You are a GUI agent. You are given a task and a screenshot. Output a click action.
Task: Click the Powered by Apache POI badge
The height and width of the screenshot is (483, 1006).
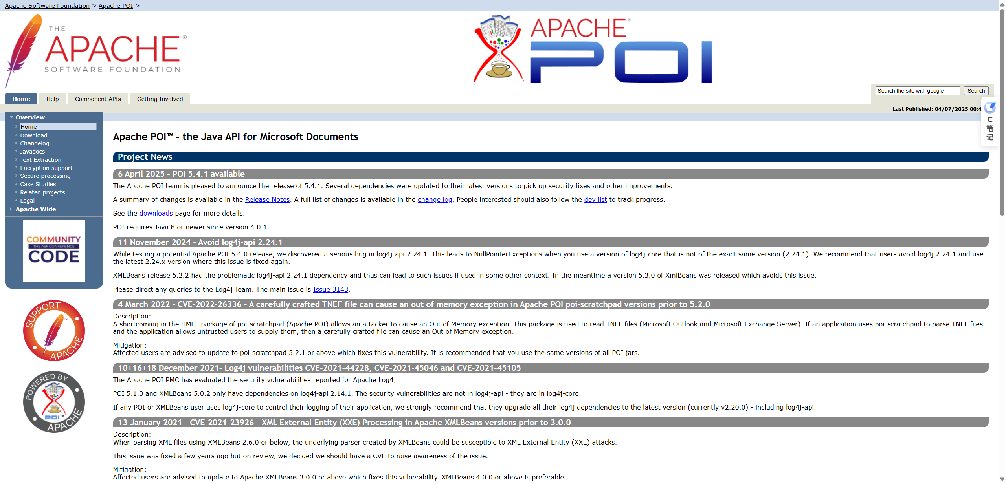pyautogui.click(x=54, y=402)
